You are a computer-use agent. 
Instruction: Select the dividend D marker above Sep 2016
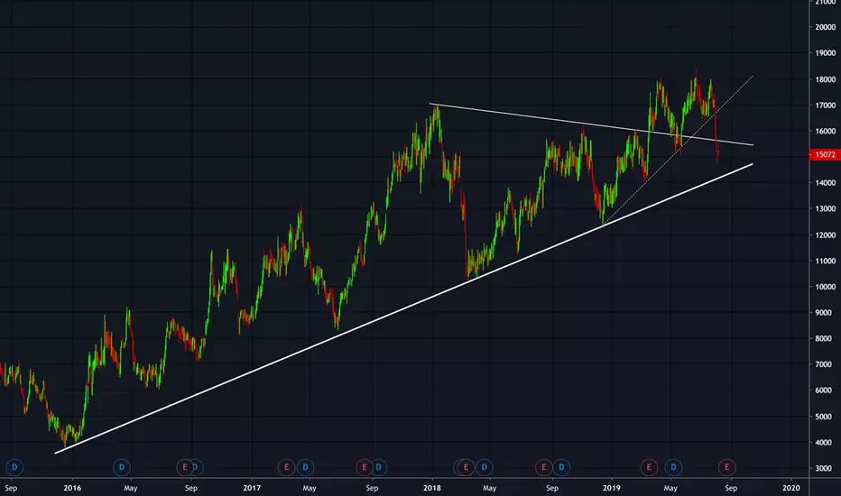point(197,467)
